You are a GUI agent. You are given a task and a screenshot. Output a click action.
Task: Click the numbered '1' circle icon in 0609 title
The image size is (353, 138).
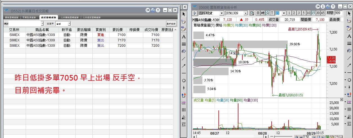323,6
